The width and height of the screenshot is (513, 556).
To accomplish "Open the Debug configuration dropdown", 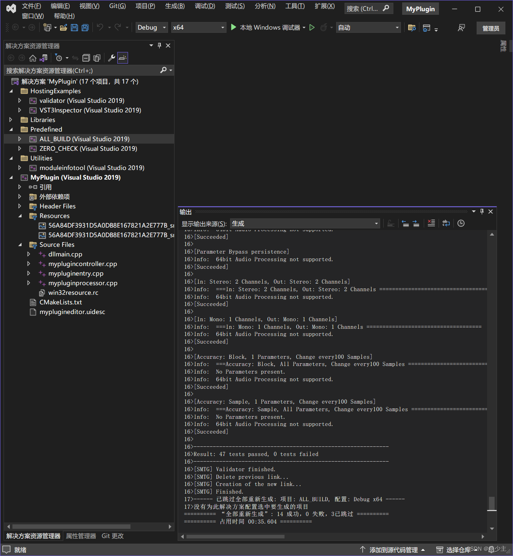I will (152, 27).
